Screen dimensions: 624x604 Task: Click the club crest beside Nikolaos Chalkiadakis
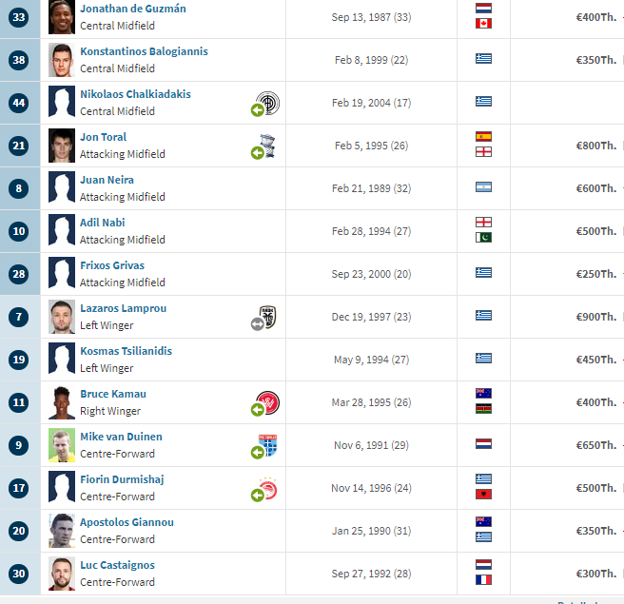pyautogui.click(x=268, y=103)
